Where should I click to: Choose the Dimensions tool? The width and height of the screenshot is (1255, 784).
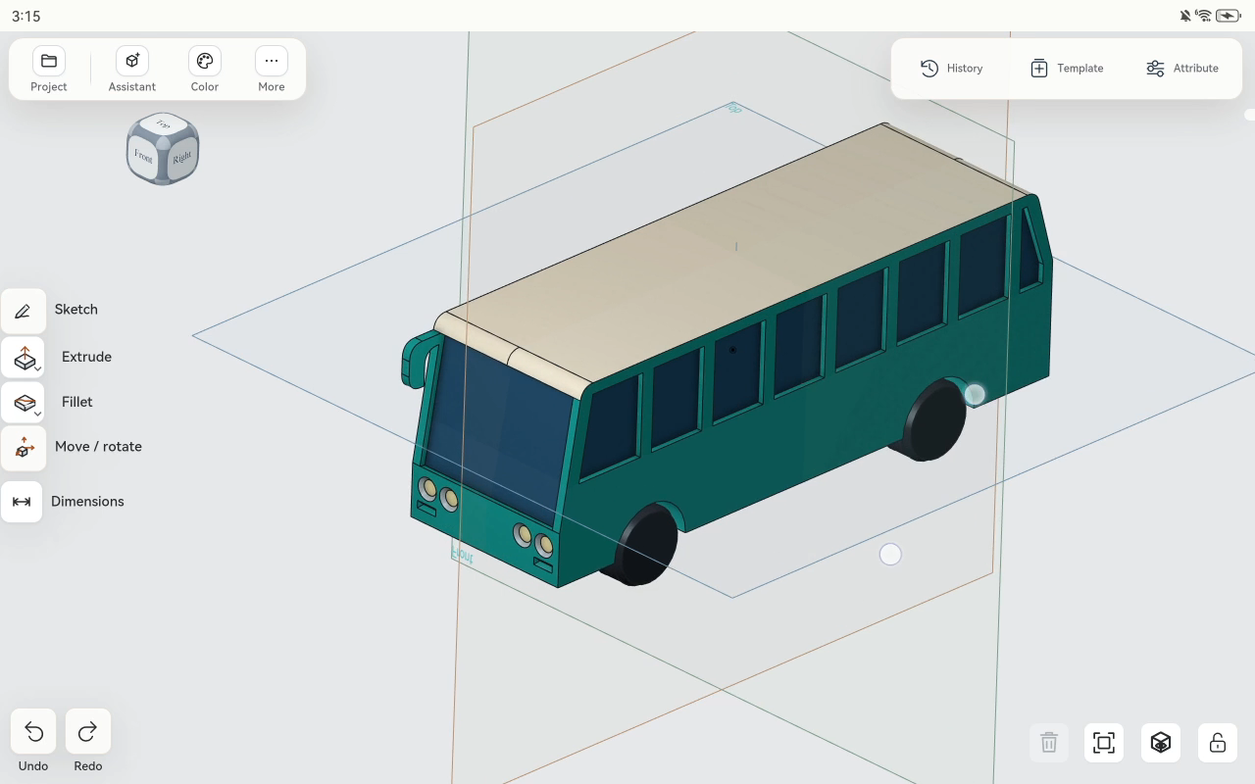point(22,502)
